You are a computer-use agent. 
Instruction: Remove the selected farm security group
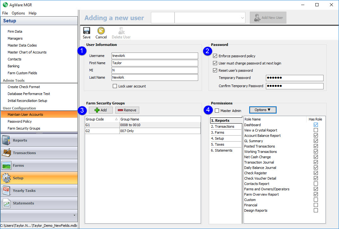pos(127,110)
